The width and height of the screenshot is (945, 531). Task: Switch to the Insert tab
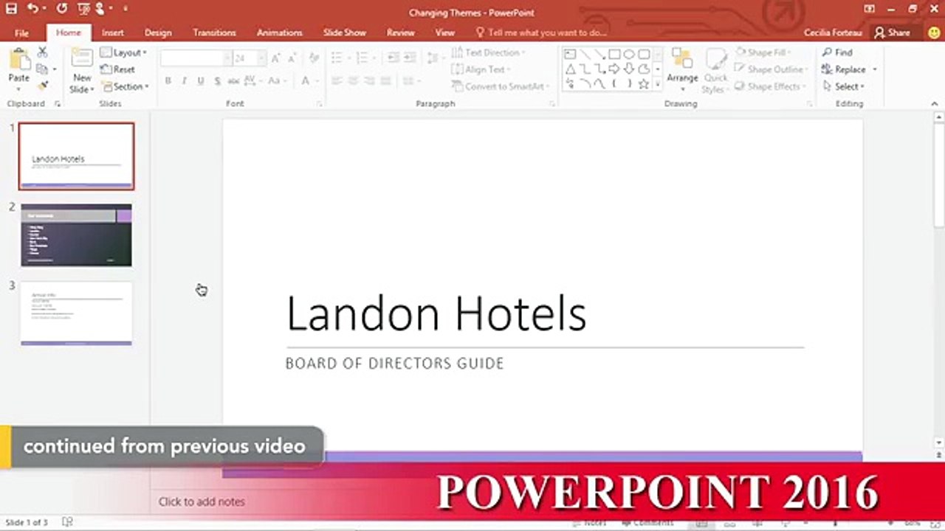tap(113, 32)
